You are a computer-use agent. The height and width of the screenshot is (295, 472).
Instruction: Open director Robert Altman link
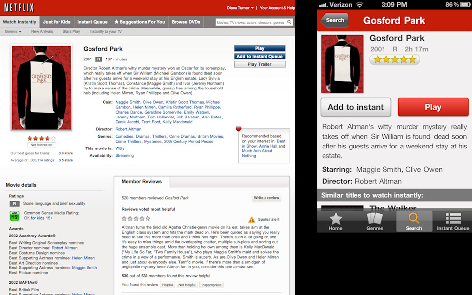[128, 129]
